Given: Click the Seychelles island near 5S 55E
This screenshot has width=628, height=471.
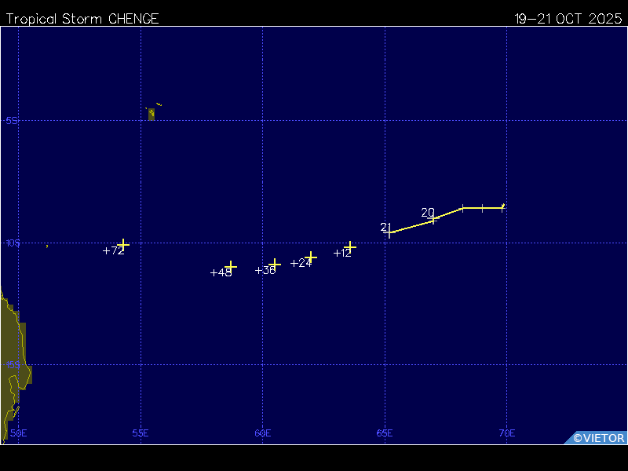Looking at the screenshot, I should coord(152,114).
